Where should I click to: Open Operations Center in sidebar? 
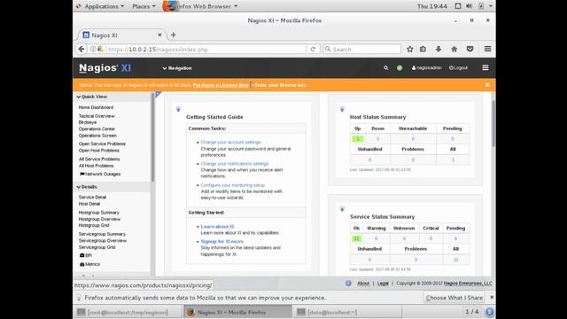(97, 128)
